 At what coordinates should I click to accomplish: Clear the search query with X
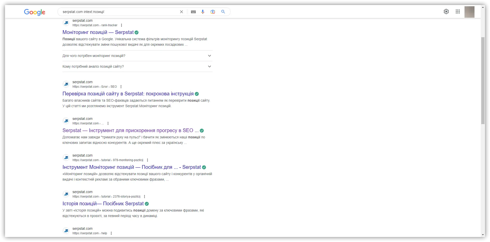point(181,12)
